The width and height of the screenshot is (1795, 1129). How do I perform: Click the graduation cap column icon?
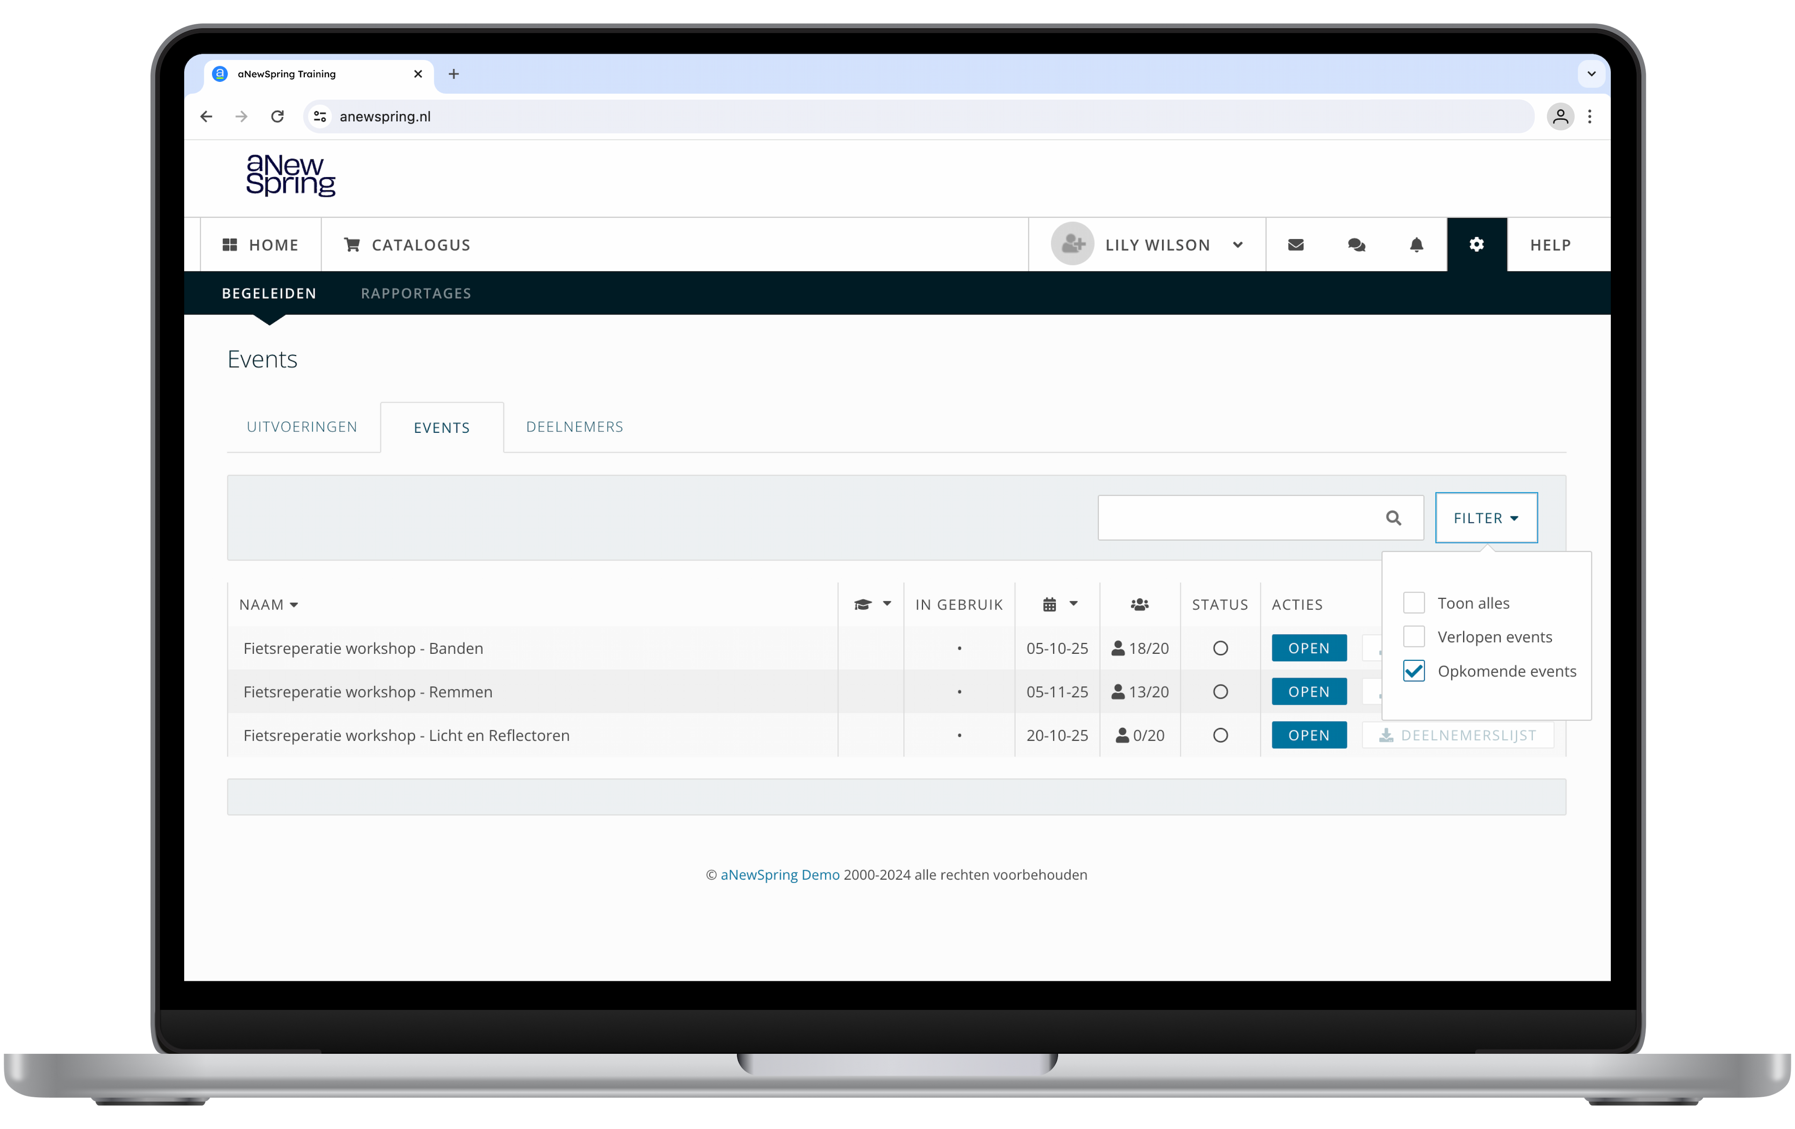tap(862, 604)
